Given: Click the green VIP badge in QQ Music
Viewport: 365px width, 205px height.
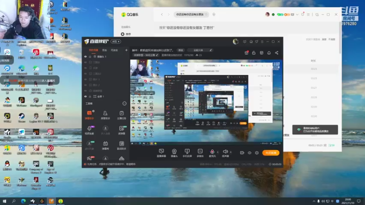Looking at the screenshot, I should tap(280, 15).
